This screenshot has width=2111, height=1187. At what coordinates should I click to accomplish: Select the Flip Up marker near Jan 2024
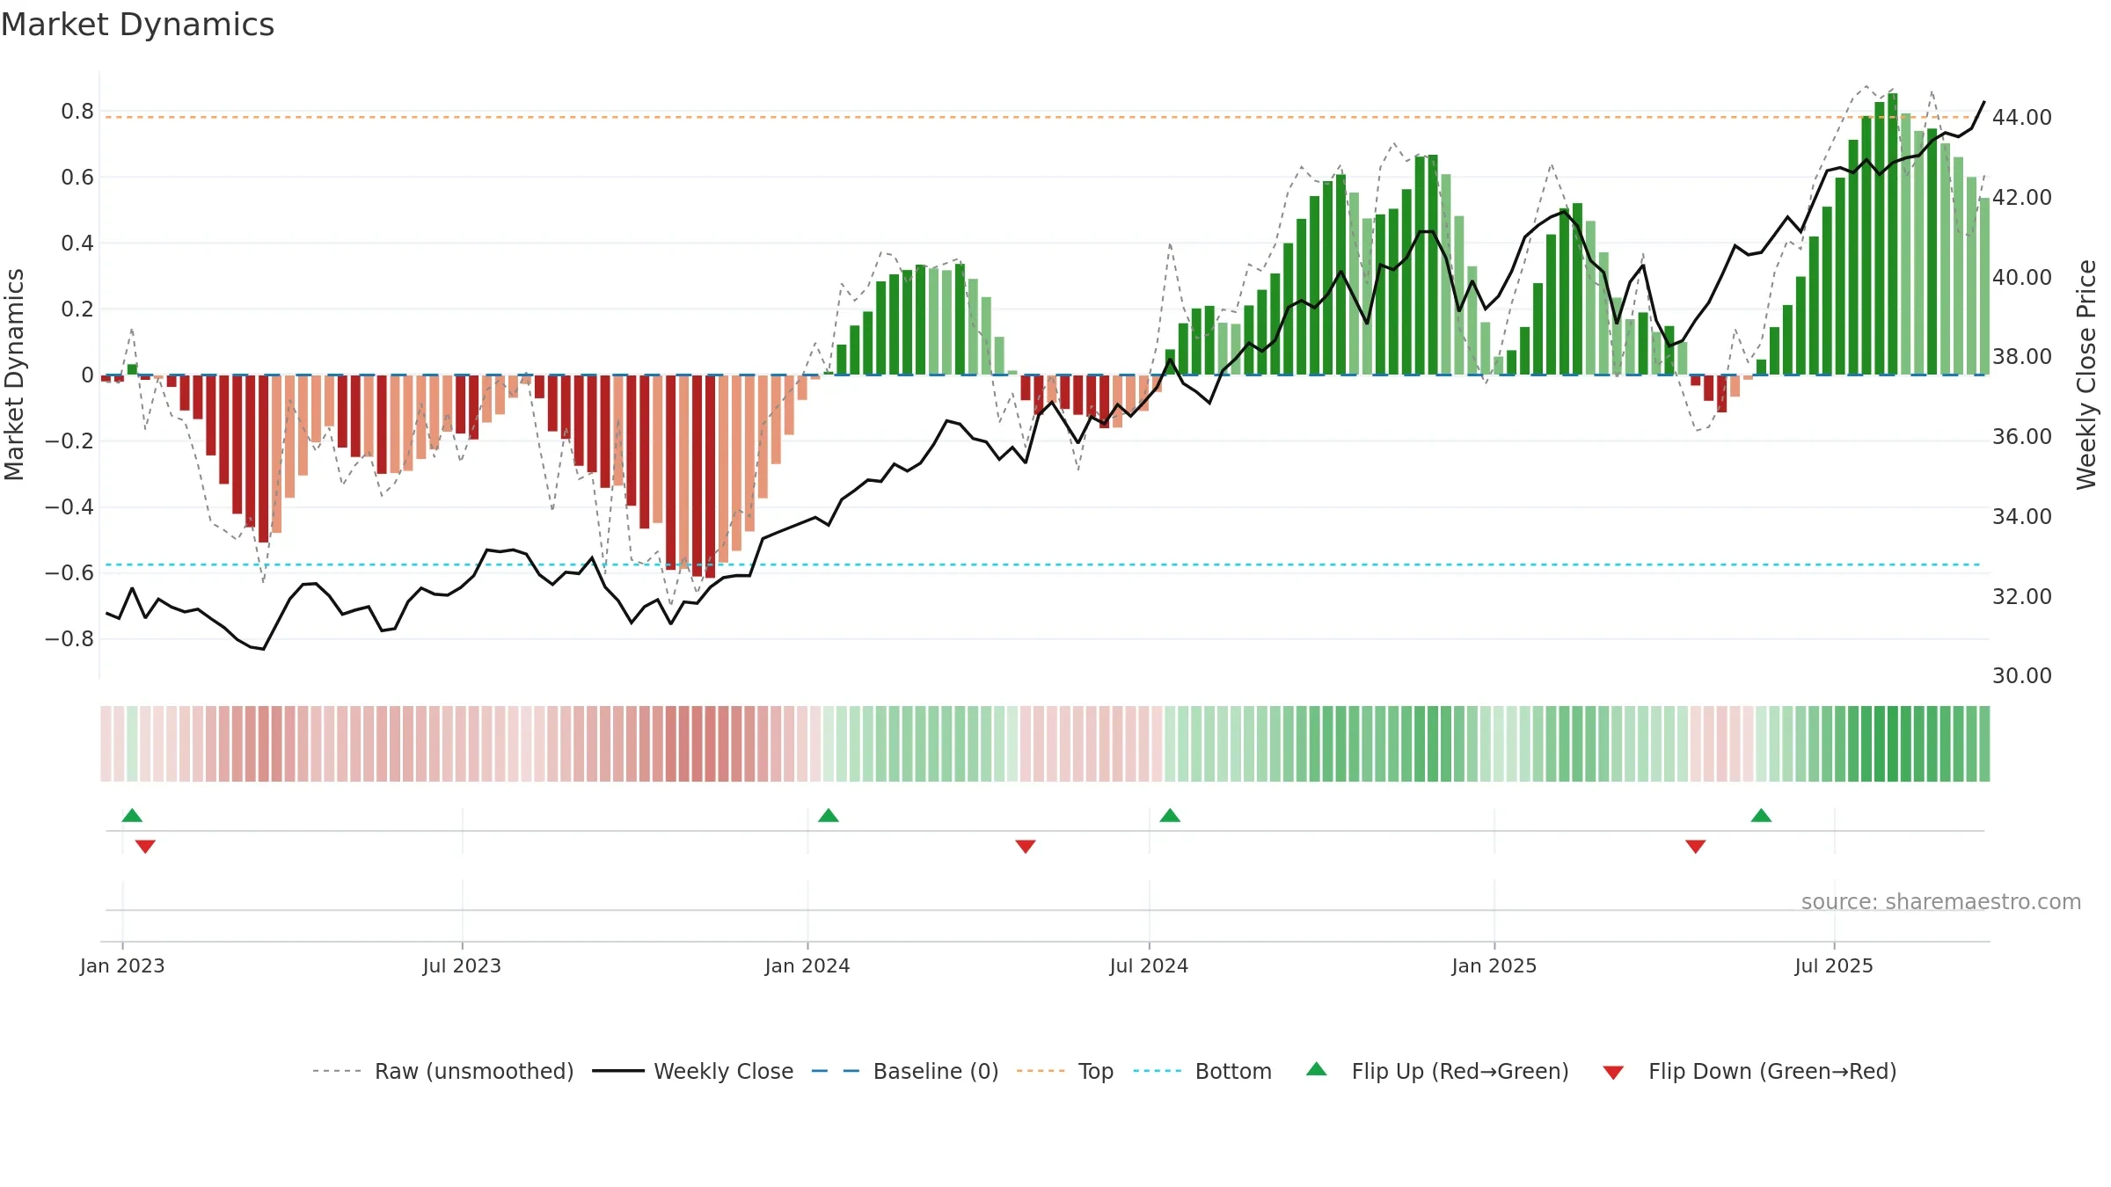(829, 815)
